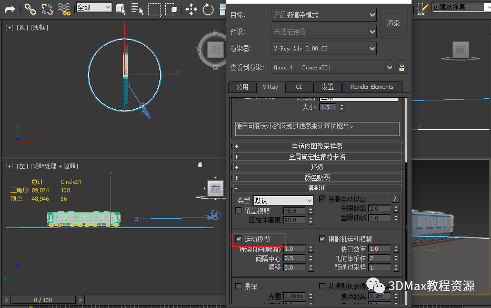Activate the Select and Move tool
The width and height of the screenshot is (491, 308).
point(191,9)
